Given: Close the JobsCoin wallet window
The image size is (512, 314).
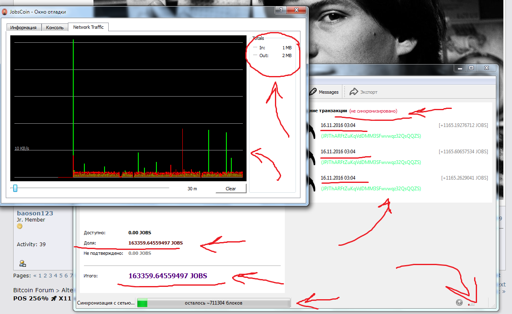Looking at the screenshot, I should (486, 68).
